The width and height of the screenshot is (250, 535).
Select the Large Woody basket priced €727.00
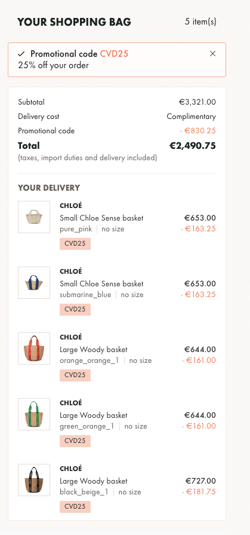(94, 481)
